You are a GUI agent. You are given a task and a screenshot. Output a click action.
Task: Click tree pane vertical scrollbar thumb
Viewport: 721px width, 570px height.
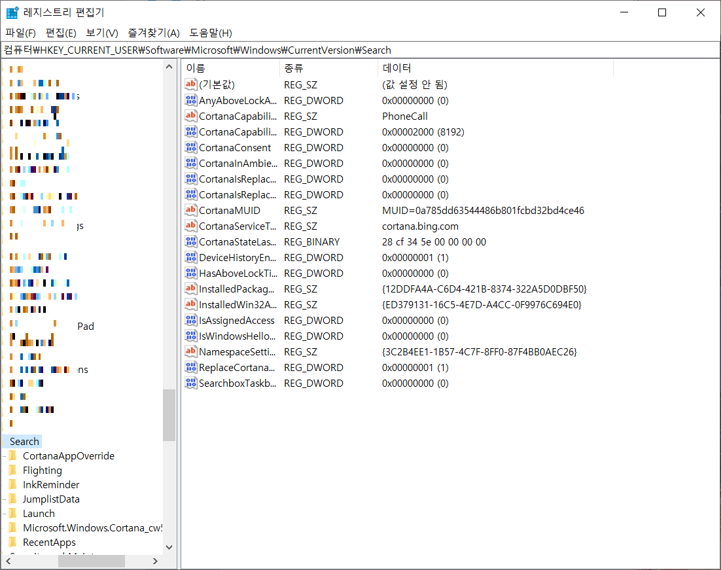tap(169, 416)
